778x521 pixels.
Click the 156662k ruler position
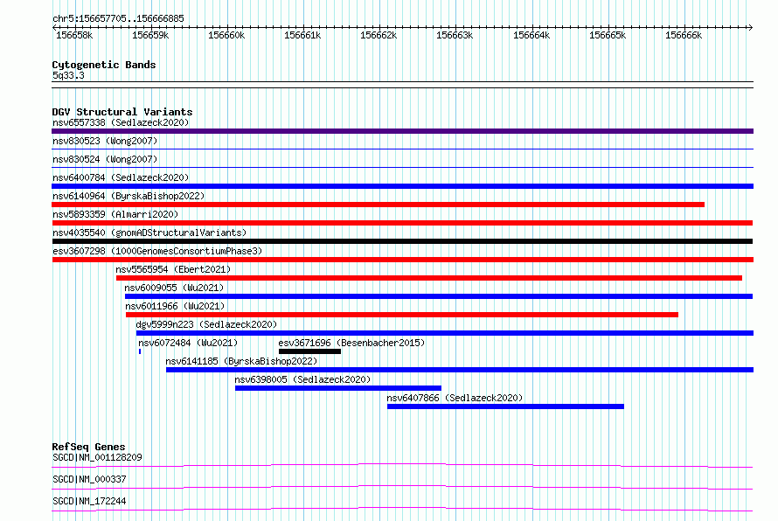pos(379,35)
